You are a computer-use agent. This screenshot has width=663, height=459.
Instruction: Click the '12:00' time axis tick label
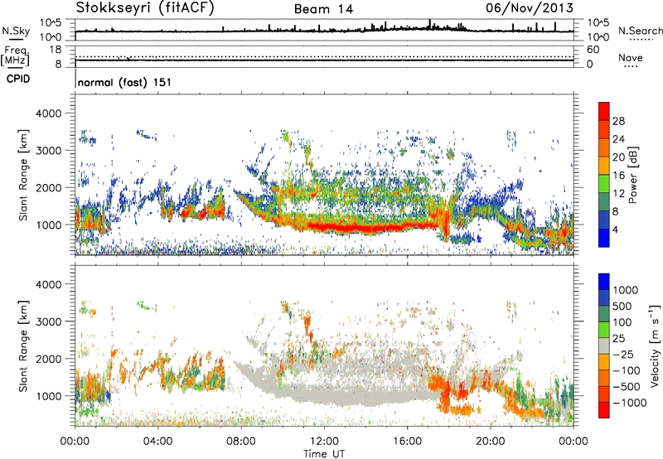(x=324, y=442)
